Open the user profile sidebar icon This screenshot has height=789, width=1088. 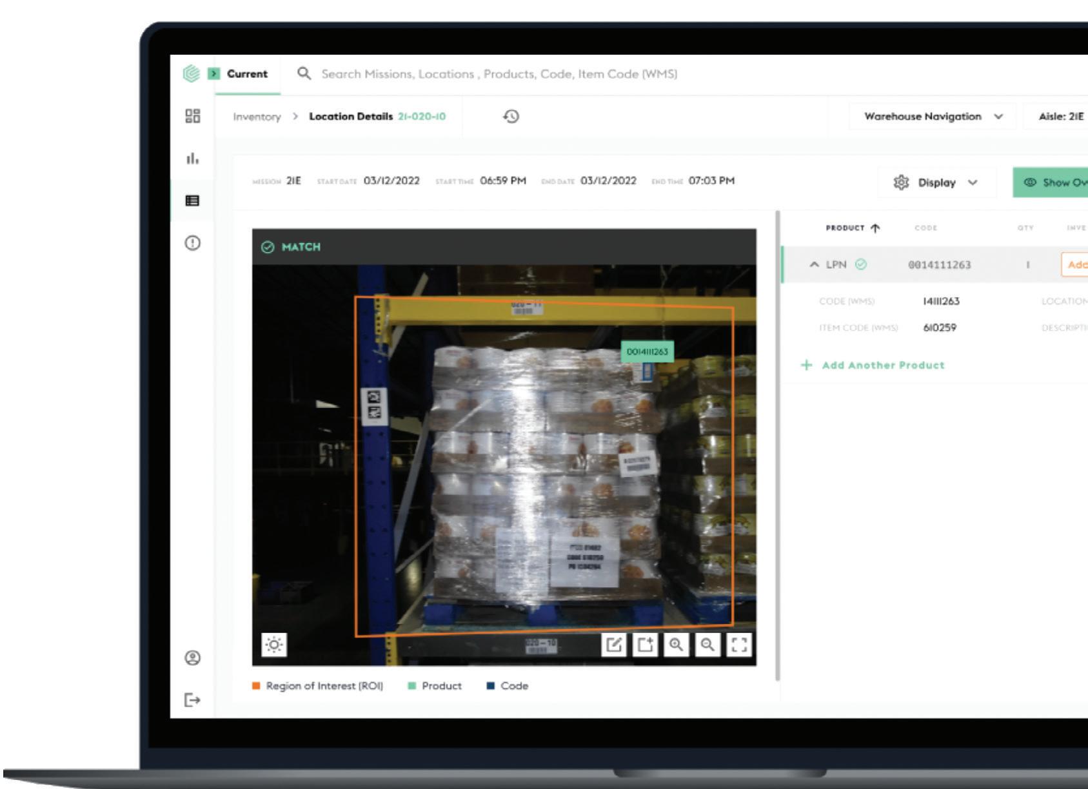(x=192, y=658)
